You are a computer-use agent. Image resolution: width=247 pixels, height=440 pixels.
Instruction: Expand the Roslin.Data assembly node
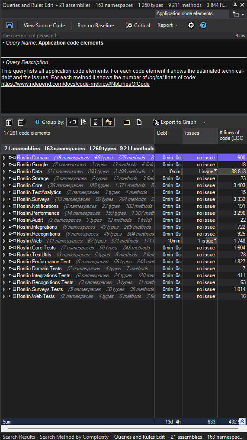click(4, 171)
